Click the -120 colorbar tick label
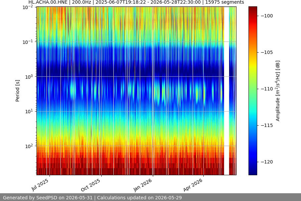Image resolution: width=301 pixels, height=201 pixels. pos(267,162)
